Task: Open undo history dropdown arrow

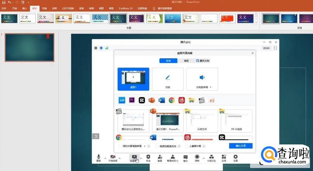Action: [x=13, y=2]
